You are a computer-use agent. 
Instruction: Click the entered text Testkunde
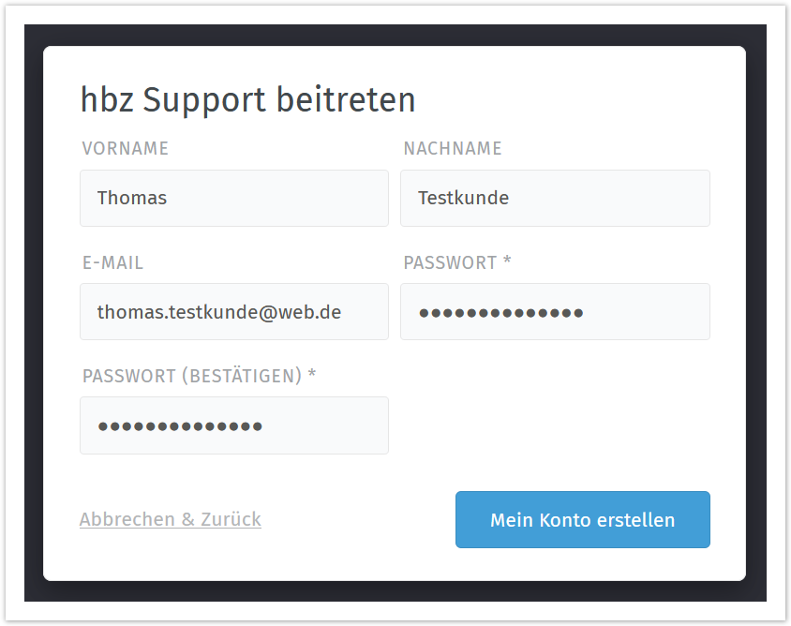point(463,198)
